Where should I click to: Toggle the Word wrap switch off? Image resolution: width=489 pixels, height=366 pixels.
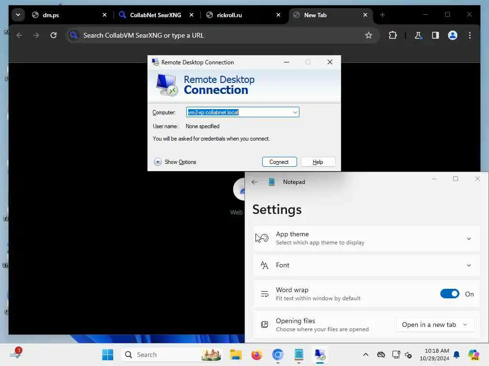[449, 294]
